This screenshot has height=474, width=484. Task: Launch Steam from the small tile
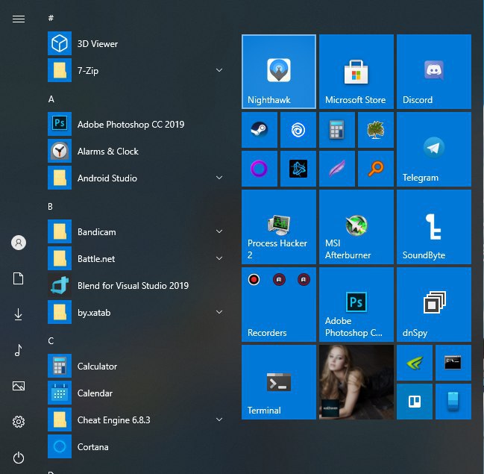(260, 130)
